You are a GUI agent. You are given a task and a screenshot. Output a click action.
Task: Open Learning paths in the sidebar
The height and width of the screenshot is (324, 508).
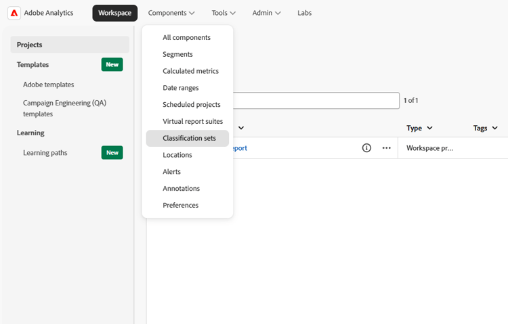pos(45,153)
